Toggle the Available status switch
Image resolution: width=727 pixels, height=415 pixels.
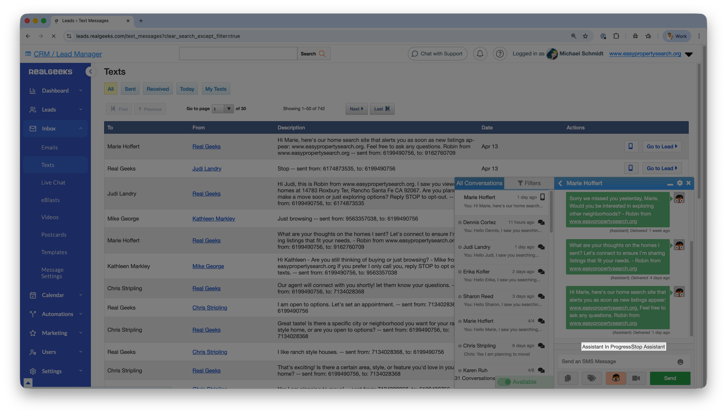tap(504, 382)
